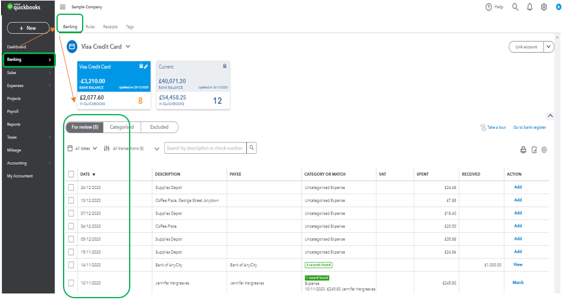Image resolution: width=568 pixels, height=300 pixels.
Task: Add the 06/12/2020 Coffee Place transaction
Action: point(518,226)
